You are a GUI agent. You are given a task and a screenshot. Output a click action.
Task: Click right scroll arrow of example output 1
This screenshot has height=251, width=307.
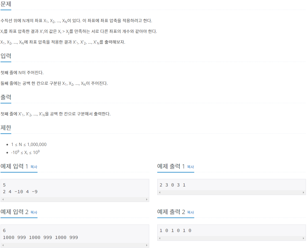click(x=304, y=192)
